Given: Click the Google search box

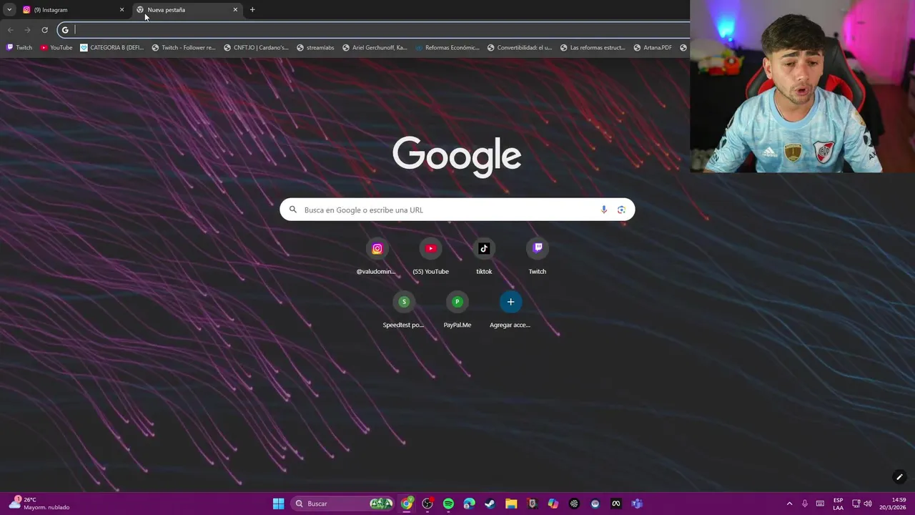Looking at the screenshot, I should point(457,210).
